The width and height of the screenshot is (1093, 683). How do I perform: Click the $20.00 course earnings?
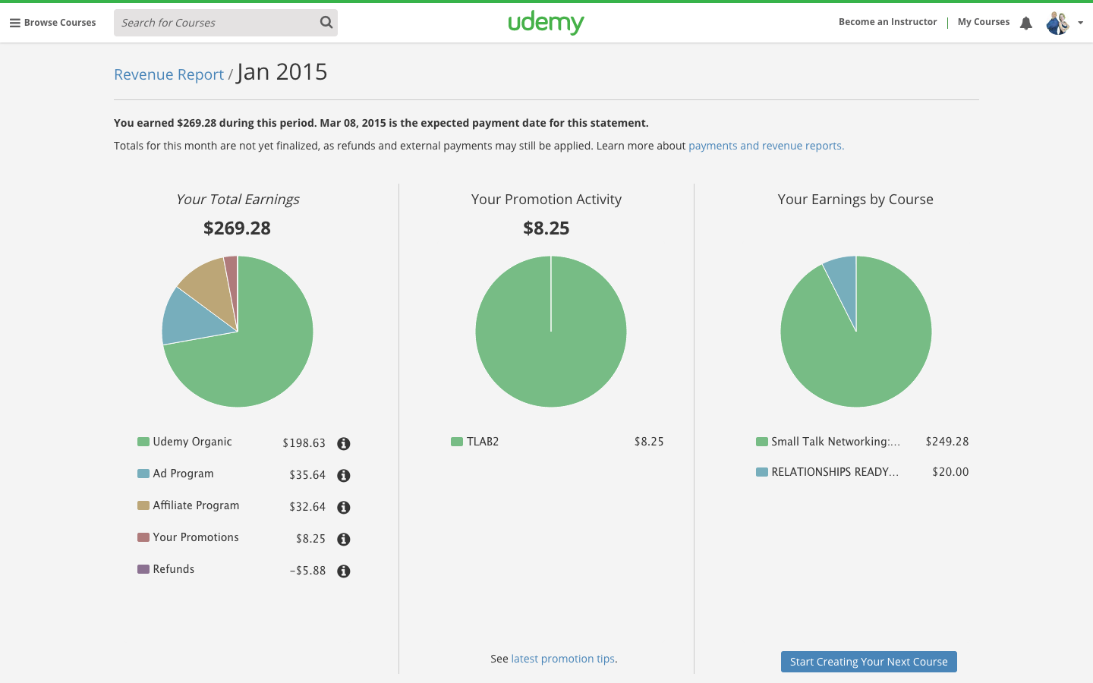coord(950,472)
